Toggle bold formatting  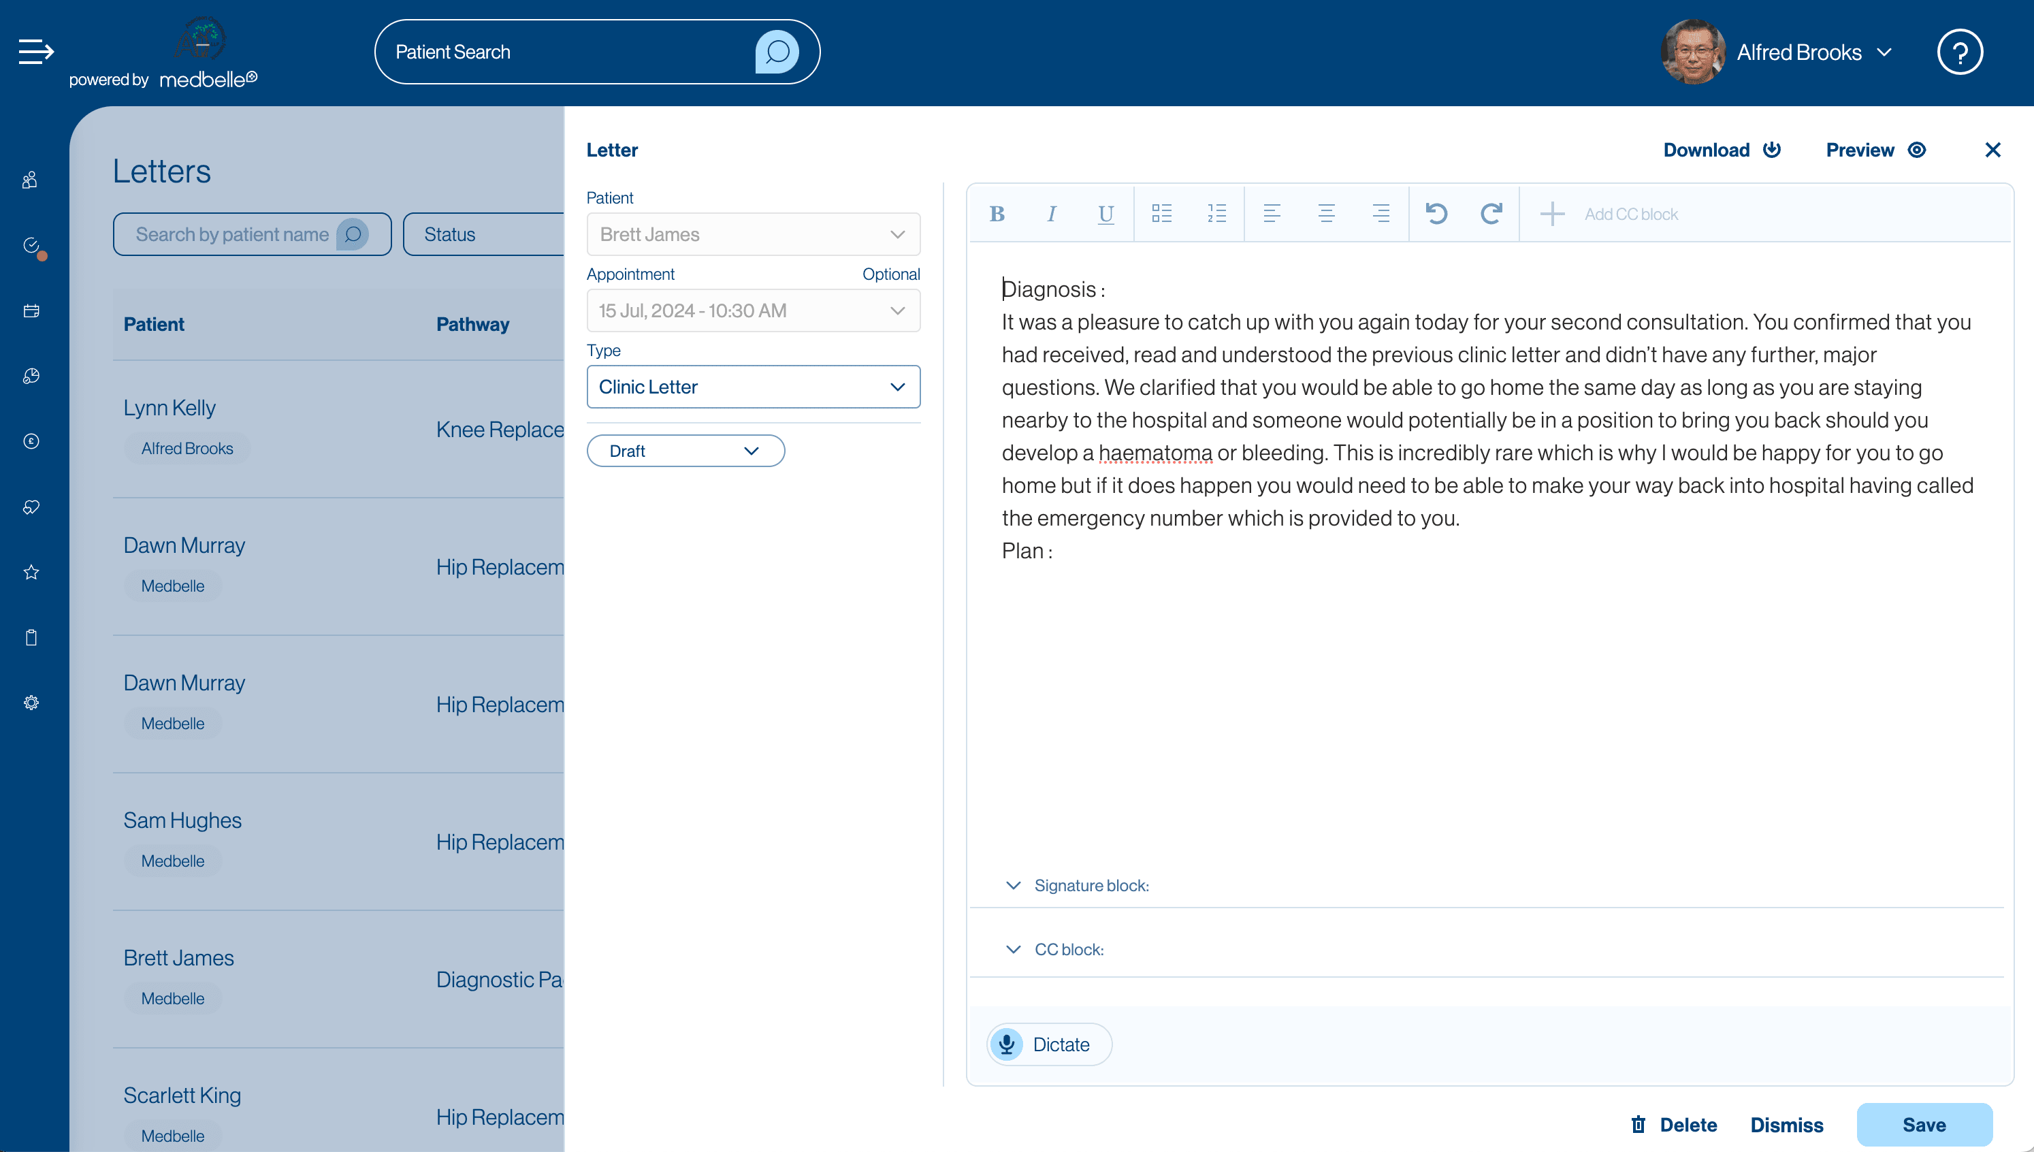[x=997, y=214]
